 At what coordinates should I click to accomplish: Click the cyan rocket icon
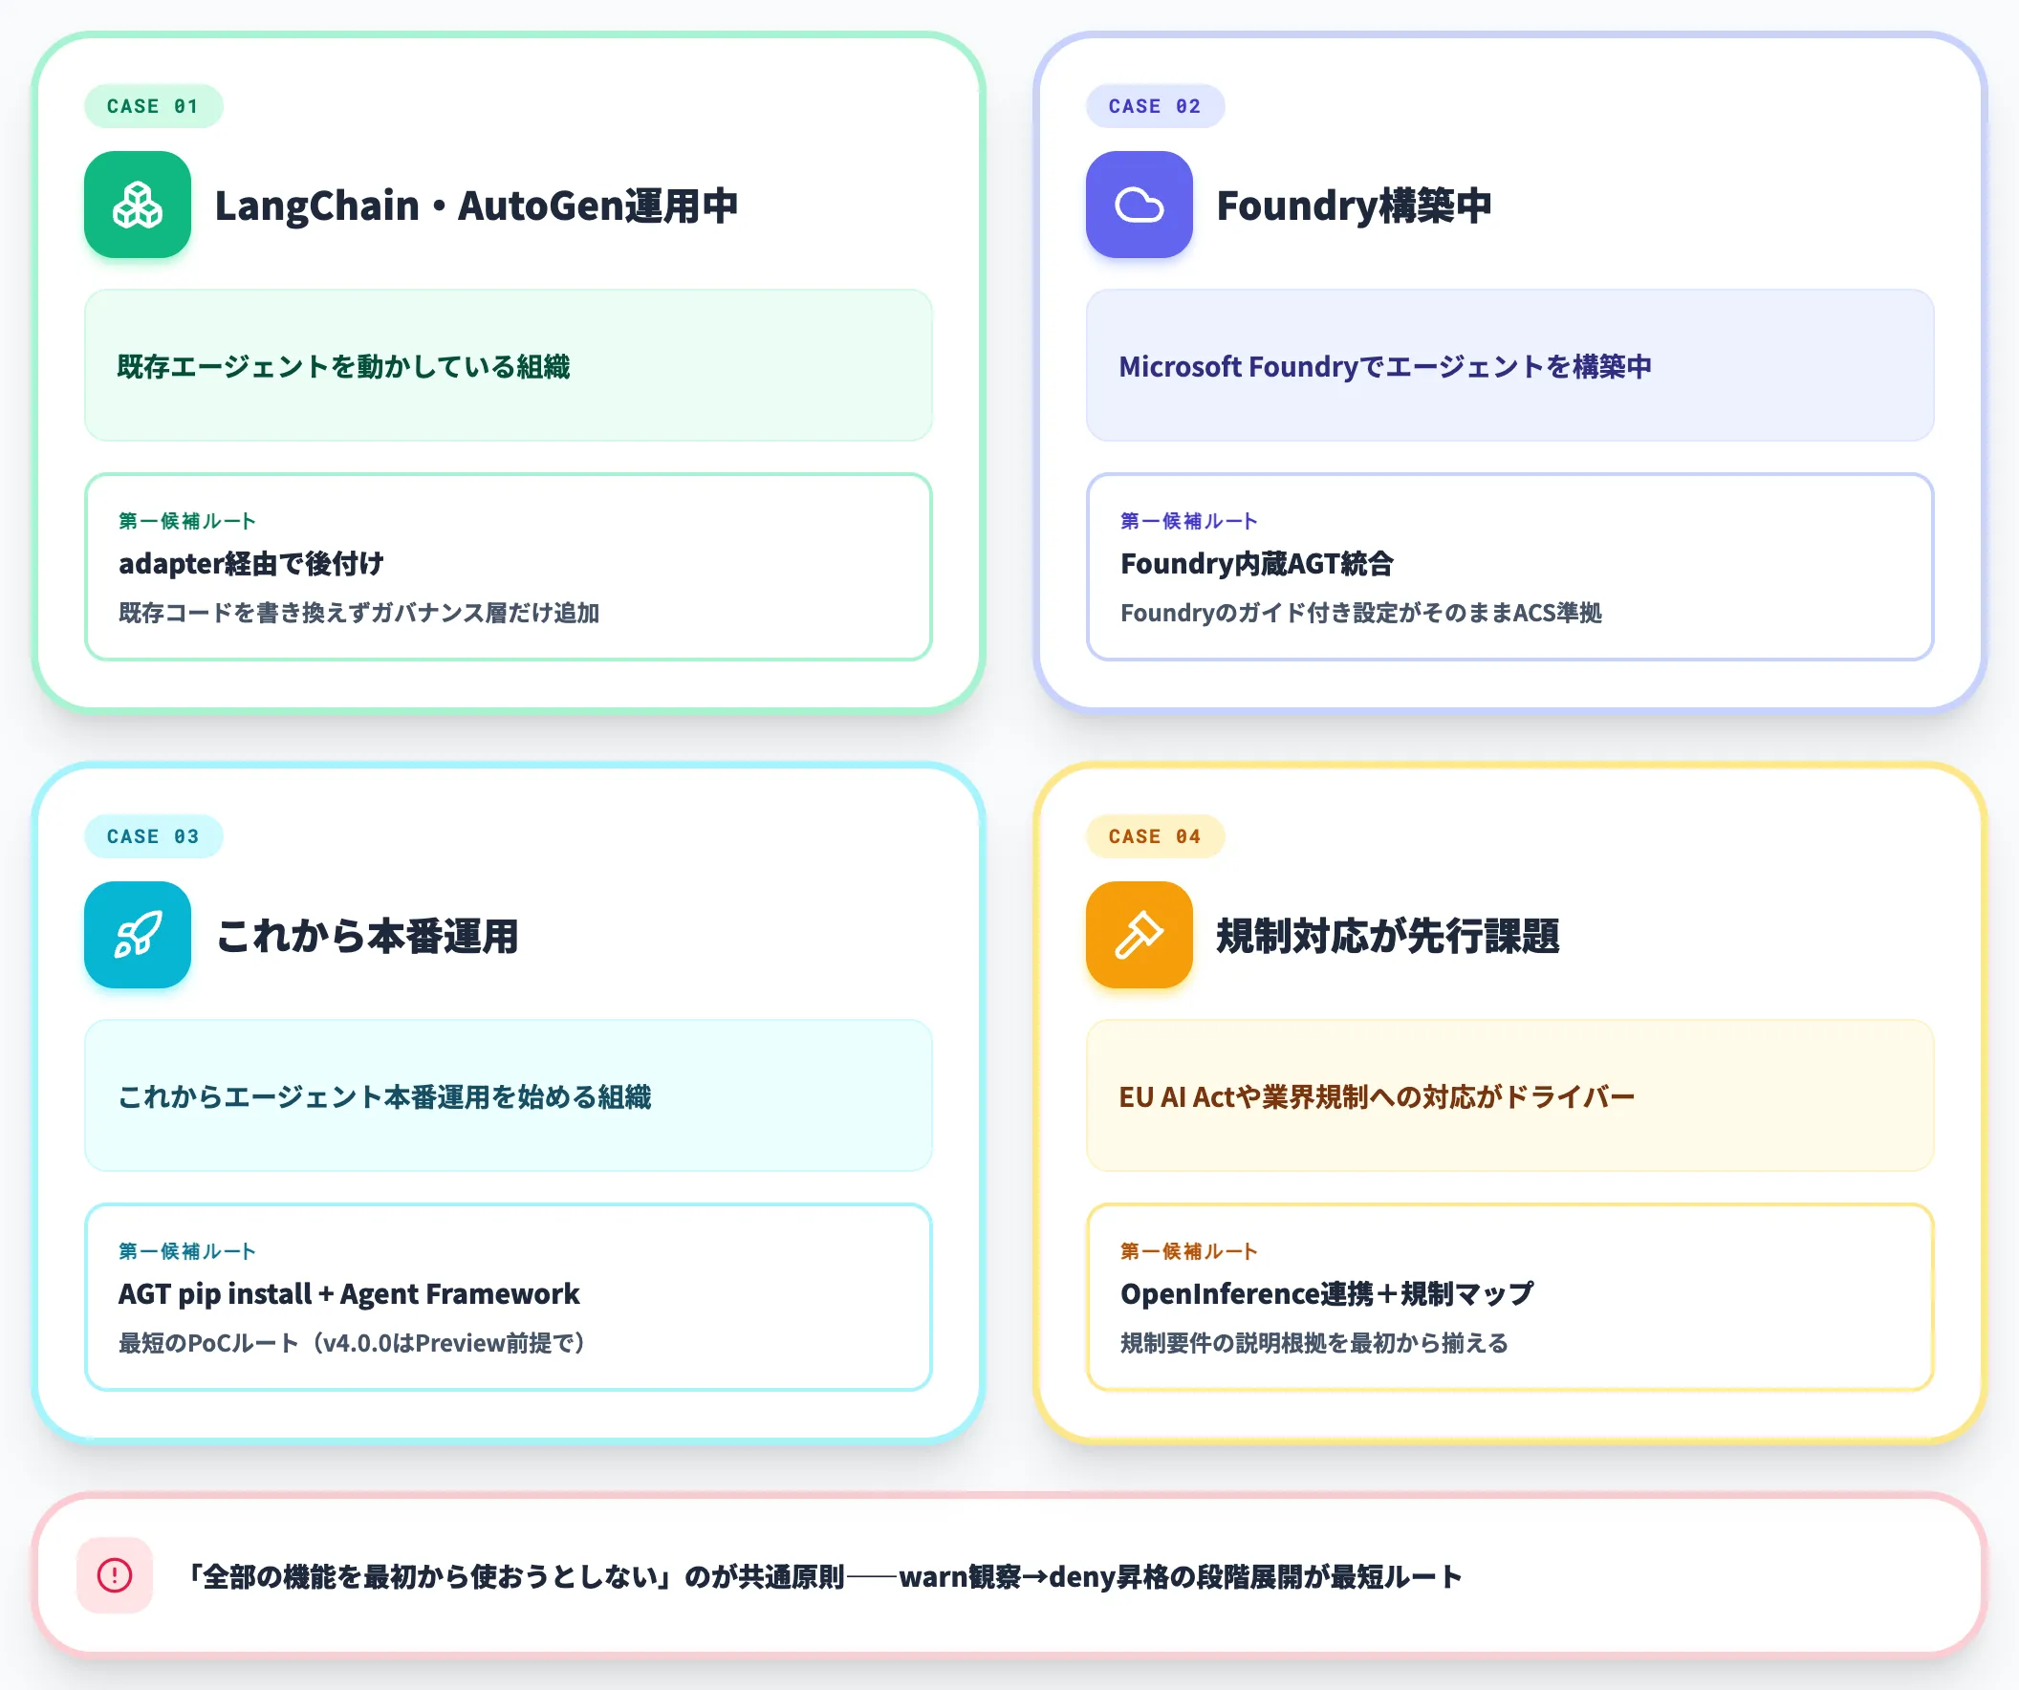[138, 935]
